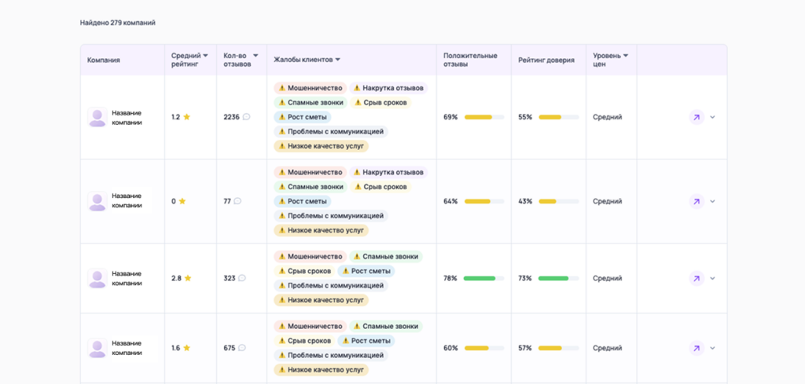Expand the fourth company row with chevron
805x384 pixels.
713,348
